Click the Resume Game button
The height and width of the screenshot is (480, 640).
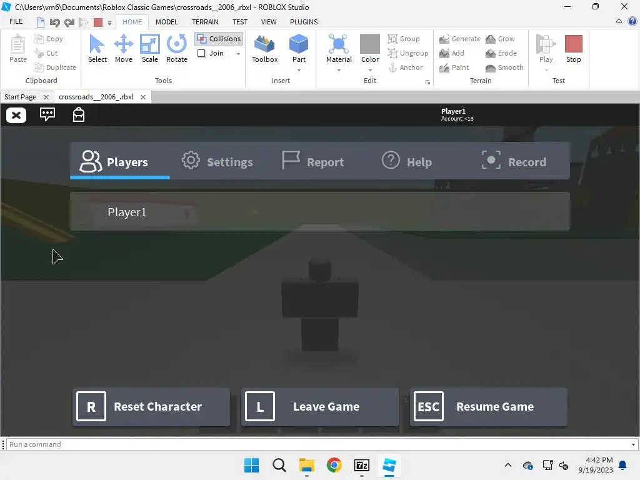click(x=489, y=406)
